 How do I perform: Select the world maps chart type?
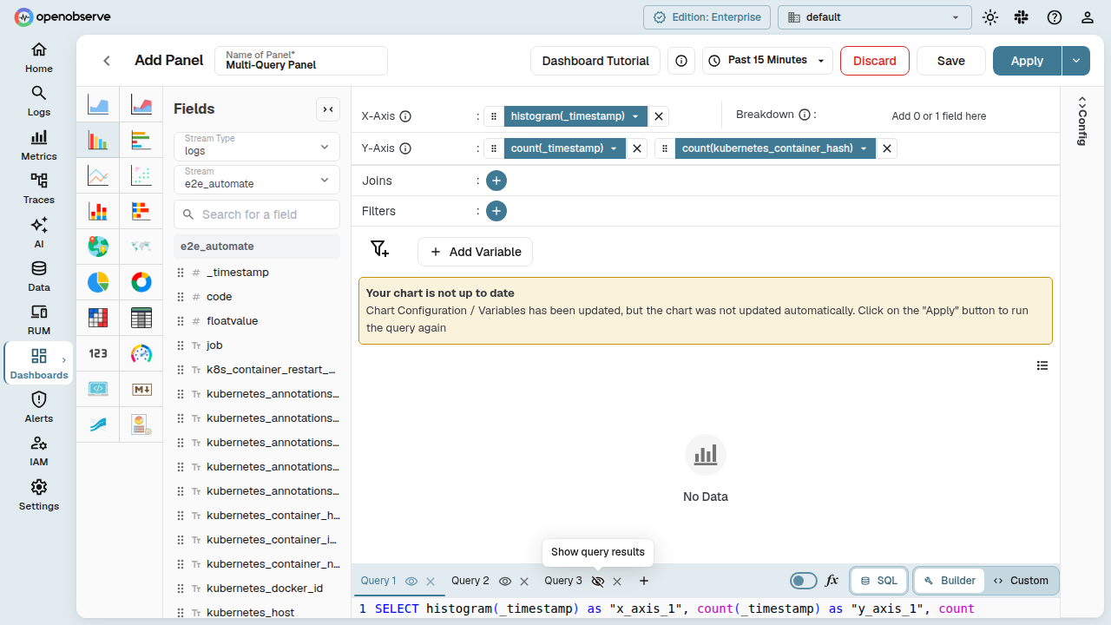coord(141,247)
